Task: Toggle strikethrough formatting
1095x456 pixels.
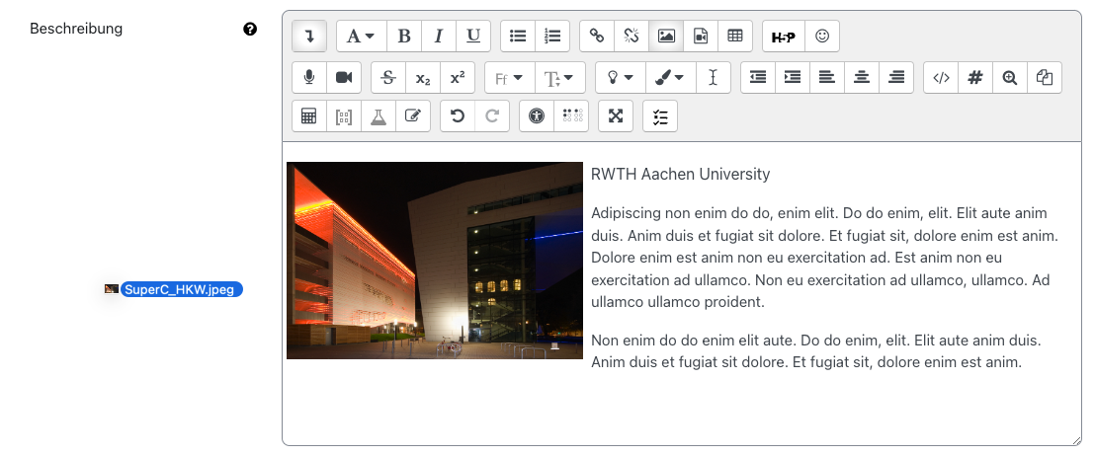Action: point(388,77)
